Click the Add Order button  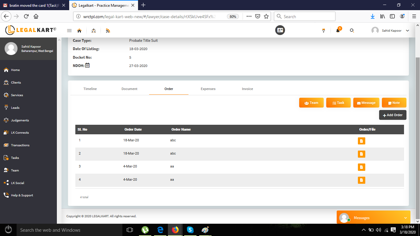(393, 115)
